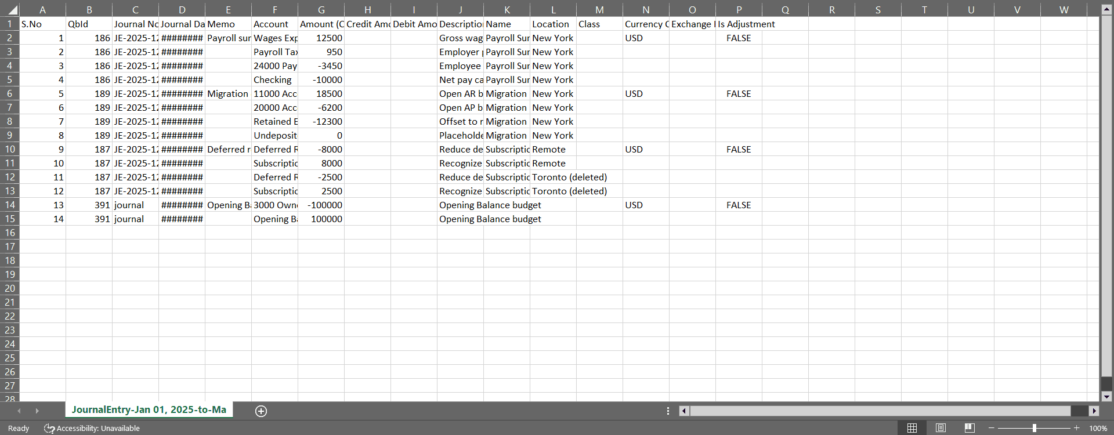Screen dimensions: 1114x435
Task: Open the JournalEntry-Jan 01, 2025 sheet tab
Action: pyautogui.click(x=149, y=409)
